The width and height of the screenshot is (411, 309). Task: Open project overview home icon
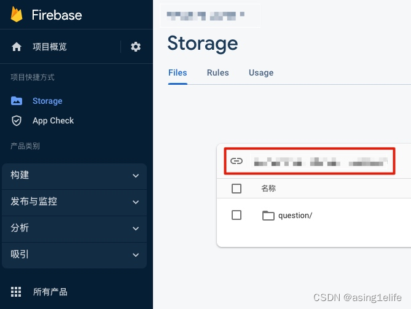(17, 47)
